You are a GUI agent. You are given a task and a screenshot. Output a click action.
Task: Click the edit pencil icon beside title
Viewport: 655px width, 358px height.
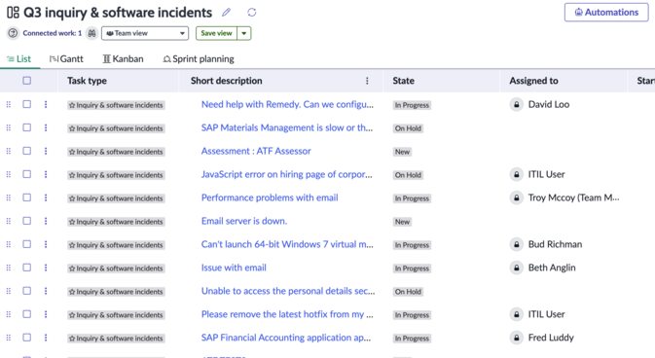pos(226,13)
